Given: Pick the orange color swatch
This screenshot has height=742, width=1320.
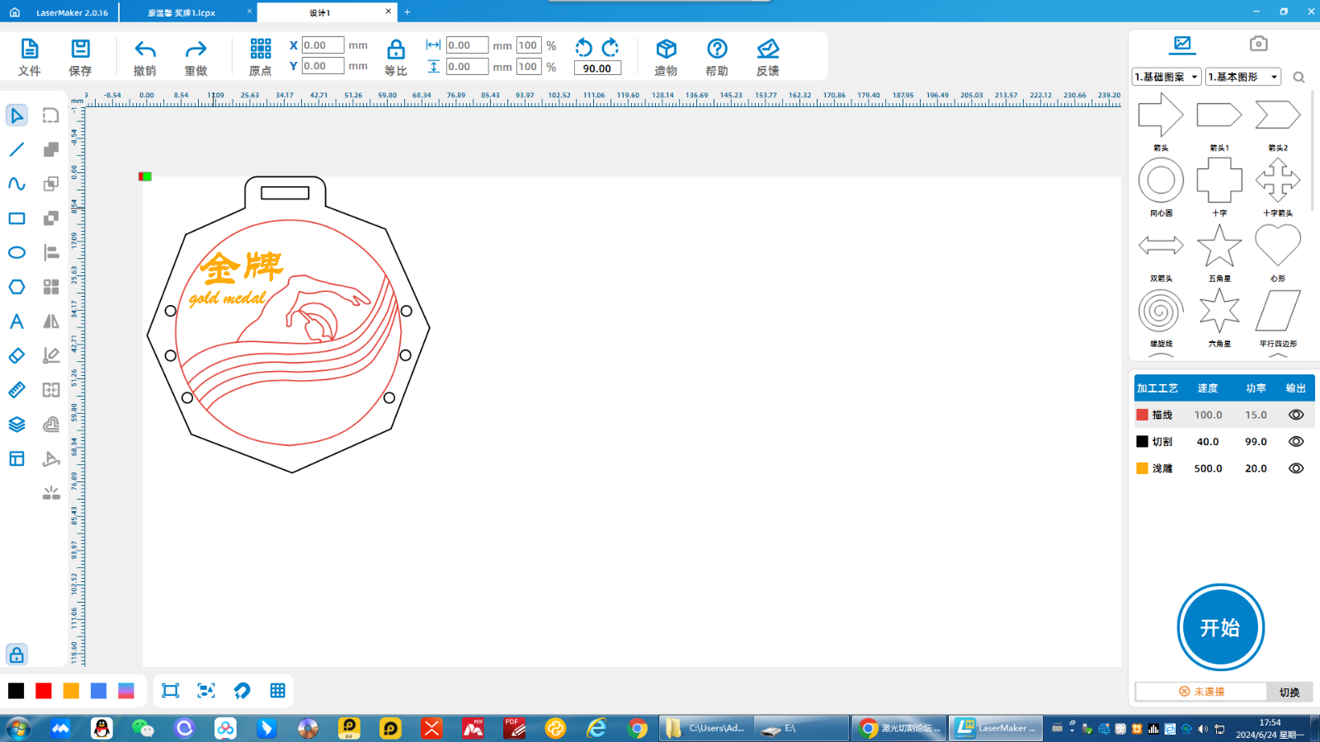Looking at the screenshot, I should (x=71, y=691).
